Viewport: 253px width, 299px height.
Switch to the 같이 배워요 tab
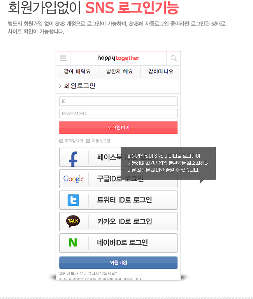coord(77,71)
